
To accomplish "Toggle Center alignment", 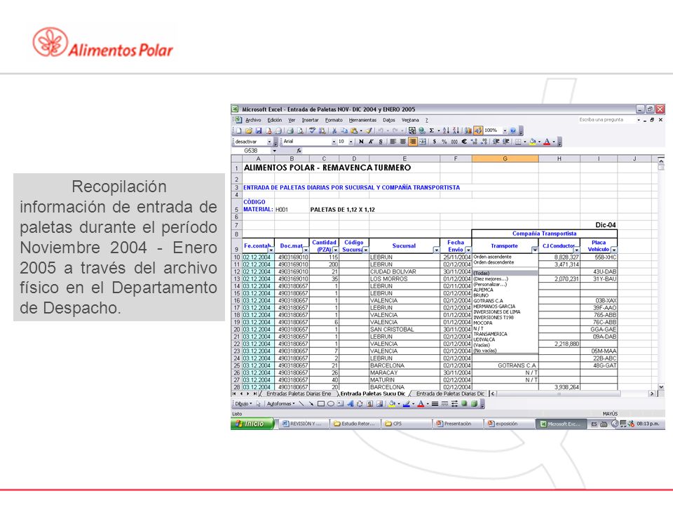I will (x=402, y=141).
